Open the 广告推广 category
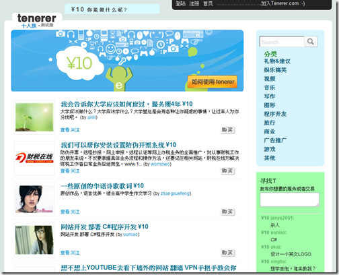 (275, 140)
